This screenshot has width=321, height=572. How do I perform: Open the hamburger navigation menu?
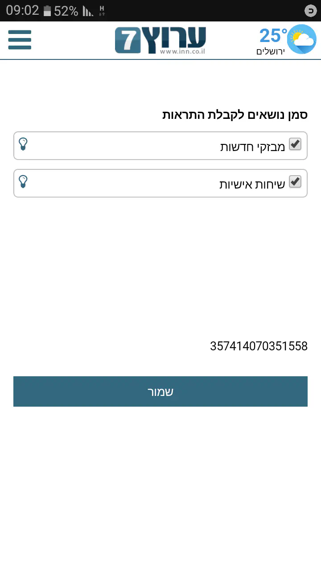tap(20, 40)
